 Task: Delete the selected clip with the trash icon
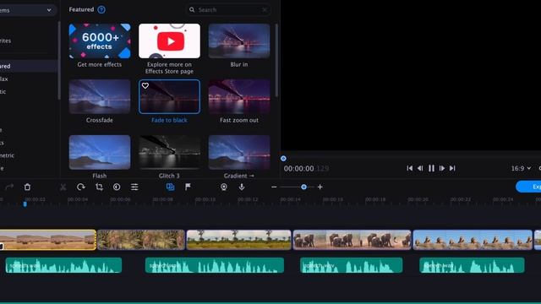pyautogui.click(x=27, y=187)
